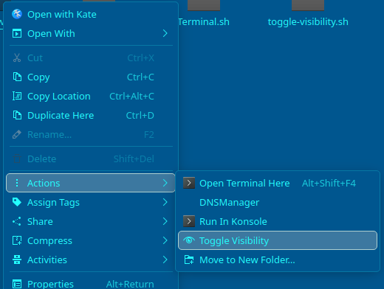The width and height of the screenshot is (384, 289).
Task: Toggle Visibility via the eye icon
Action: (189, 240)
